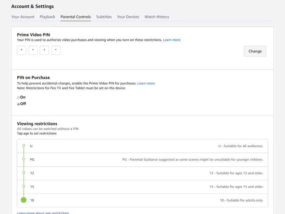Click the second PIN digit box
This screenshot has width=285, height=214.
coord(33,50)
